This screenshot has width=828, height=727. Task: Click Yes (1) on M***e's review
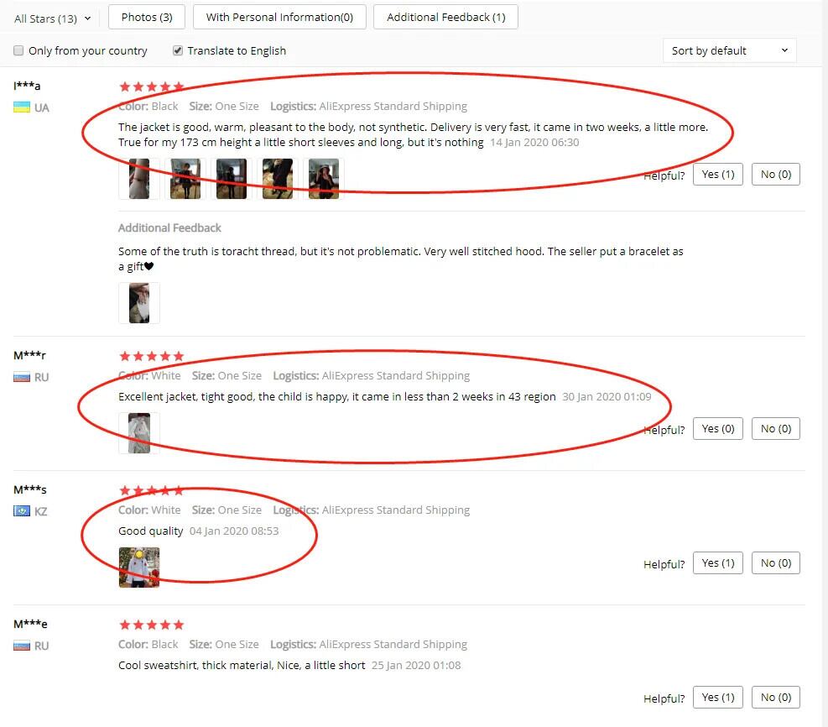[x=717, y=698]
